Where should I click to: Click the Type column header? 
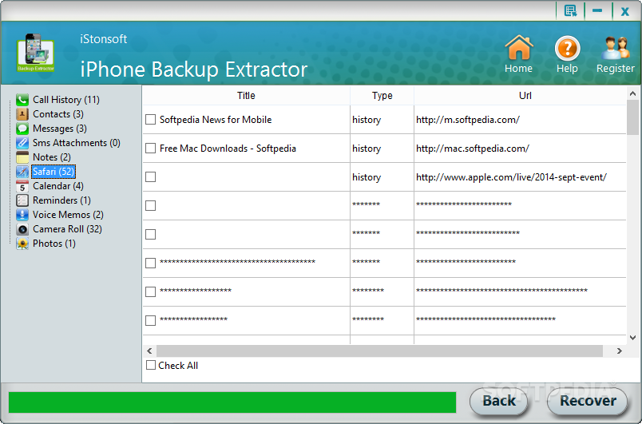tap(382, 95)
